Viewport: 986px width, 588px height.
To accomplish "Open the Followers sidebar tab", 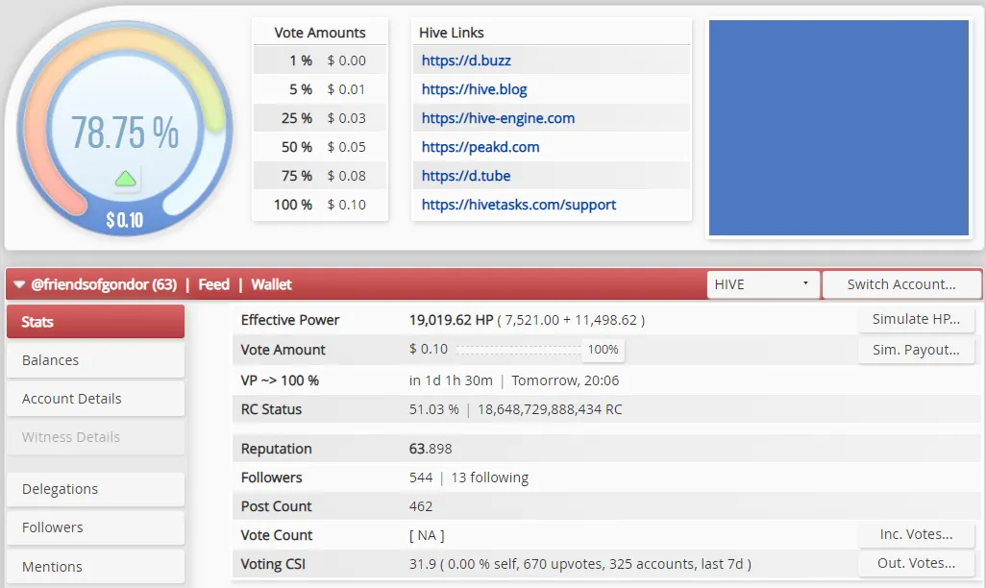I will pos(95,527).
